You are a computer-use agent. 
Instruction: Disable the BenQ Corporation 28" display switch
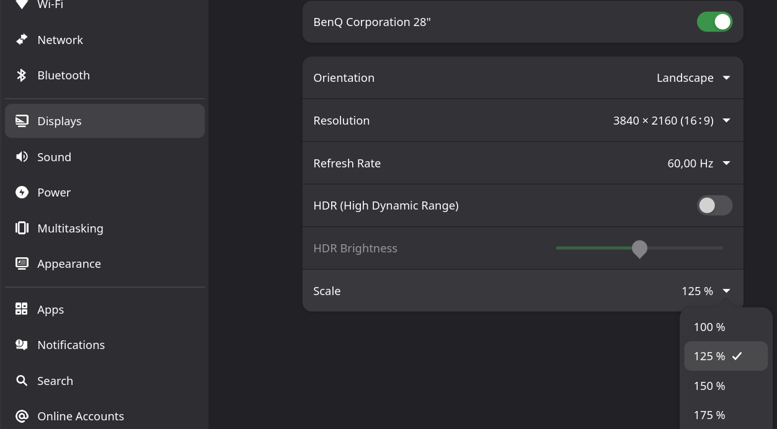click(x=714, y=22)
